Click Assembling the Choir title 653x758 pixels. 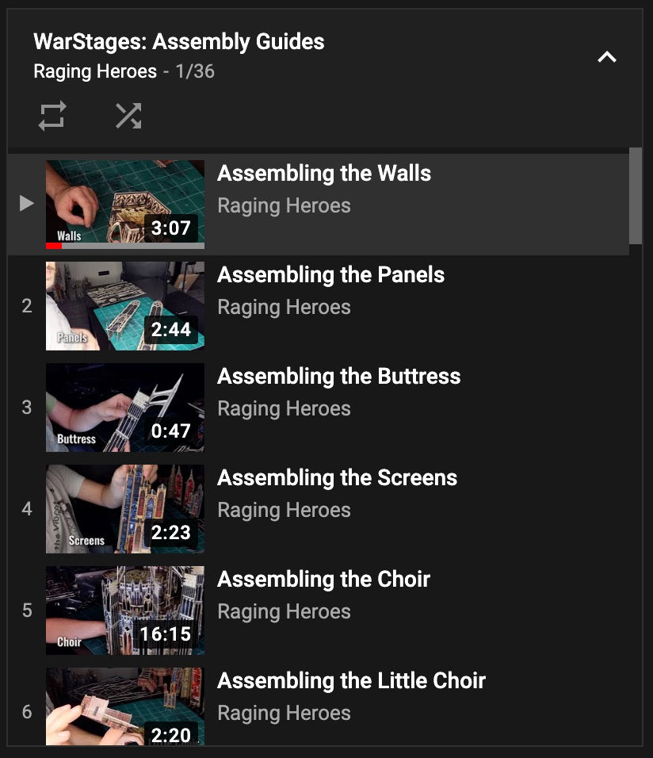[x=323, y=580]
